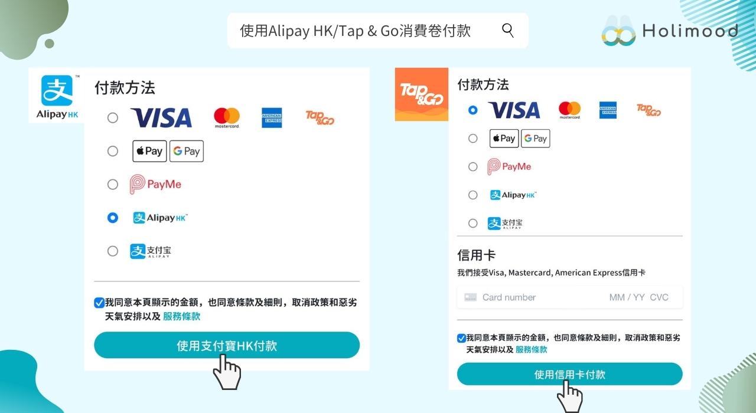Open the 服務條款 link in right panel

click(x=532, y=349)
